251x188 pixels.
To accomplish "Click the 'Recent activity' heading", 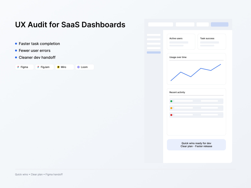I will tap(177, 92).
